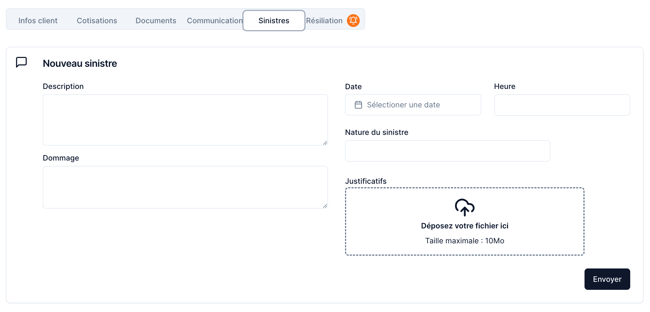Click Description textarea resize handle
The width and height of the screenshot is (650, 312).
pos(325,143)
